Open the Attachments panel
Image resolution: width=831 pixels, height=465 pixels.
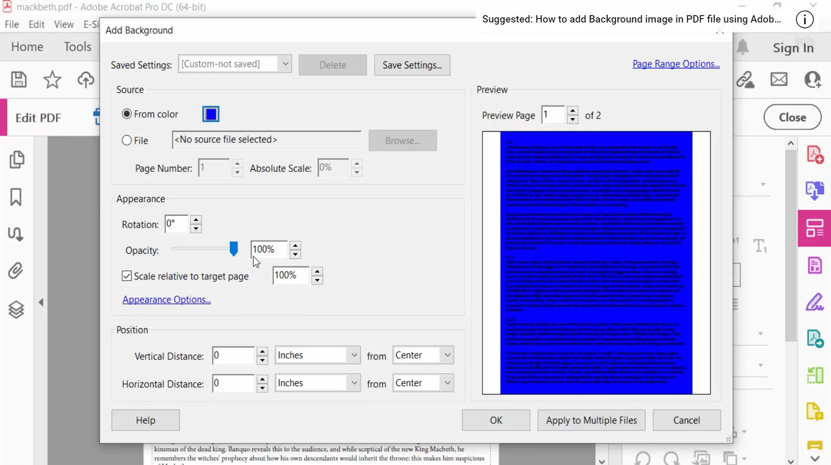(x=16, y=270)
